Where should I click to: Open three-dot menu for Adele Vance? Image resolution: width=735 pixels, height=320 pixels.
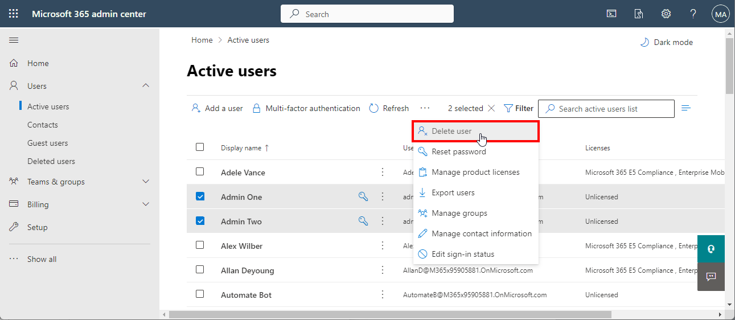coord(383,172)
